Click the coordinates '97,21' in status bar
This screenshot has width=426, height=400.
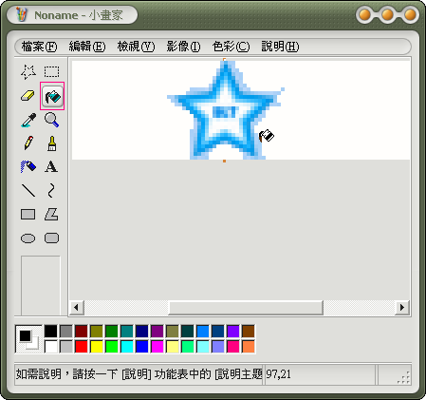click(278, 374)
